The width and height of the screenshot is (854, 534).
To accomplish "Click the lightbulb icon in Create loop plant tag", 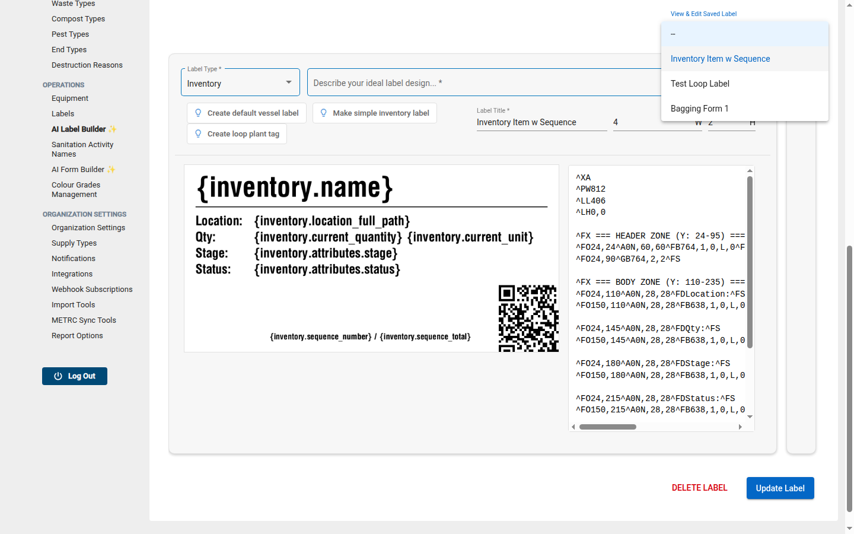I will click(198, 133).
